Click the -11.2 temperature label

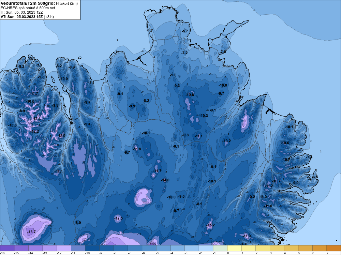click(x=269, y=186)
